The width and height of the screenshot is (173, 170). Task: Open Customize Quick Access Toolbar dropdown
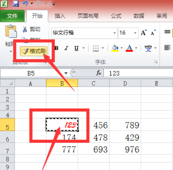coord(54,4)
